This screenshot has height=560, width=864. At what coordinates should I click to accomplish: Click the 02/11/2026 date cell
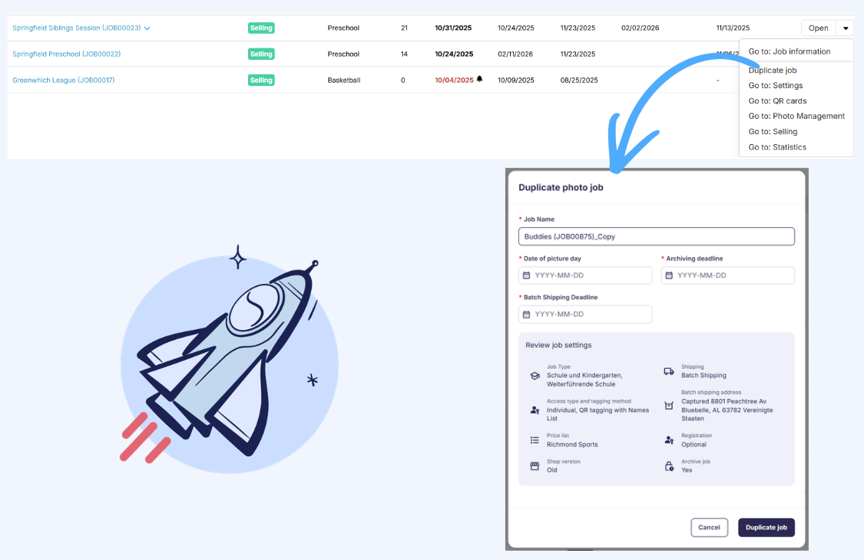tap(515, 54)
